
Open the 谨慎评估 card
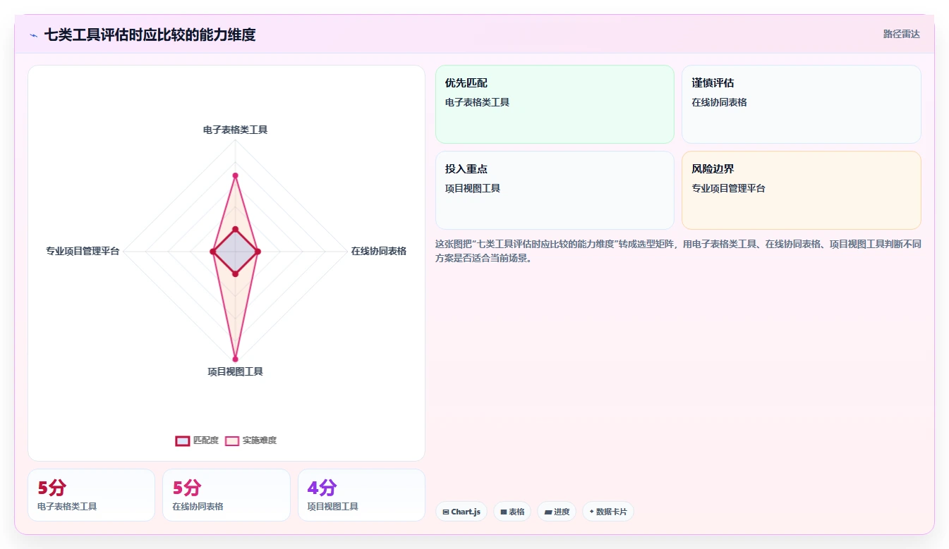click(x=801, y=104)
